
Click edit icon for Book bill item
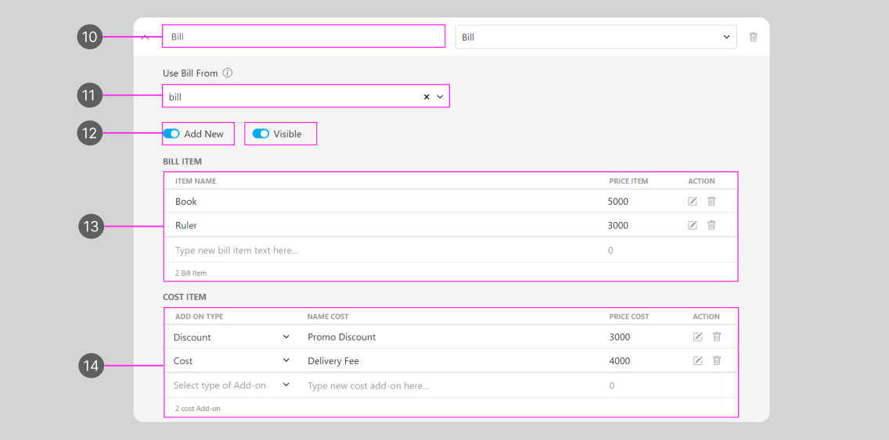point(693,202)
